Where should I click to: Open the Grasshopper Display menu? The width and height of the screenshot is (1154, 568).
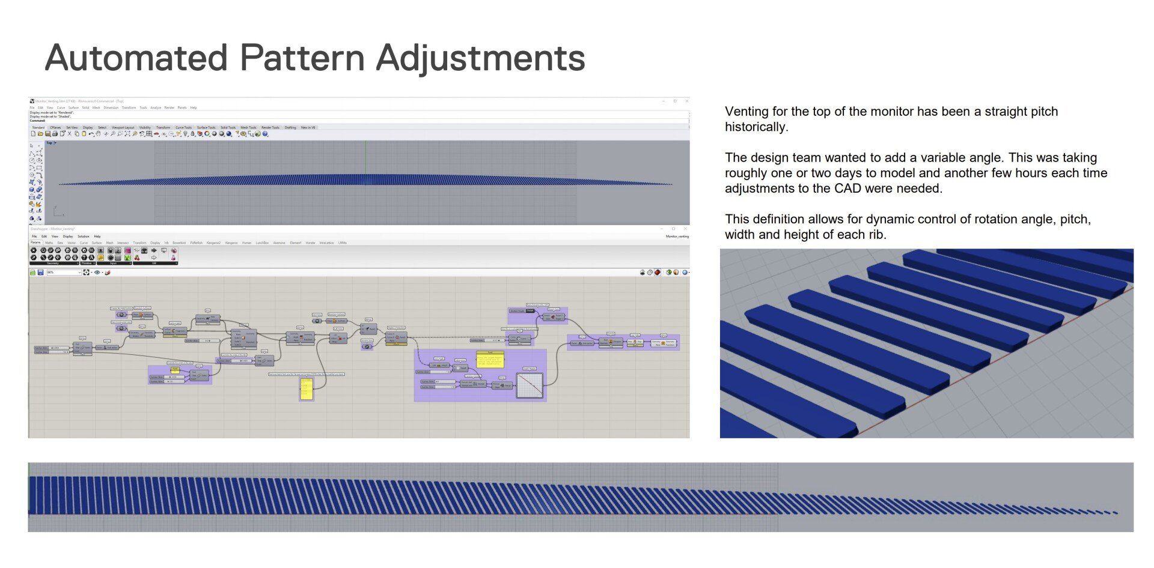(68, 237)
